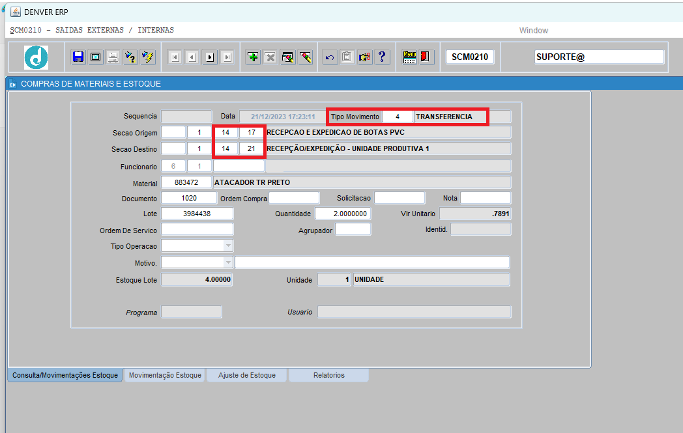Click the clipboard toolbar icon
Screen dimensions: 683x433
[347, 57]
